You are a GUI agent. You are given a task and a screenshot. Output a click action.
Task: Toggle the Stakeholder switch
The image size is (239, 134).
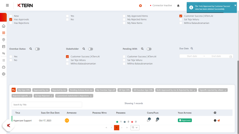(x=91, y=49)
